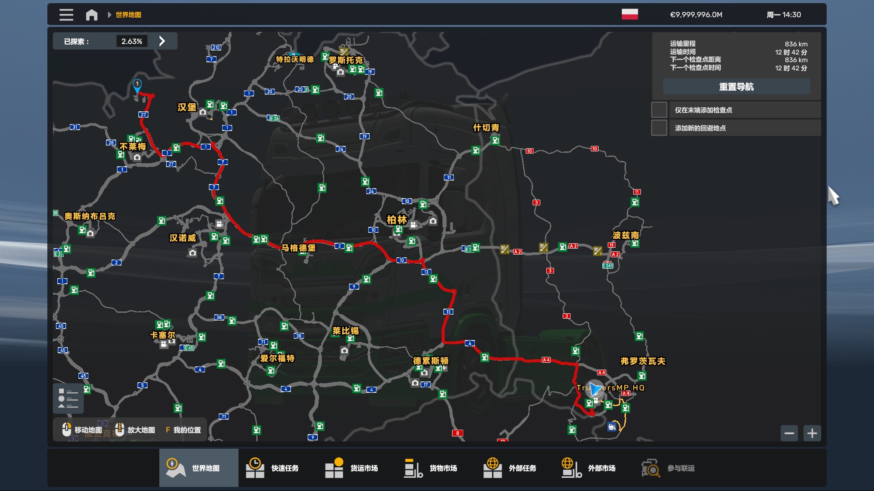
Task: Expand the 已探索 explored percentage arrow
Action: point(162,41)
